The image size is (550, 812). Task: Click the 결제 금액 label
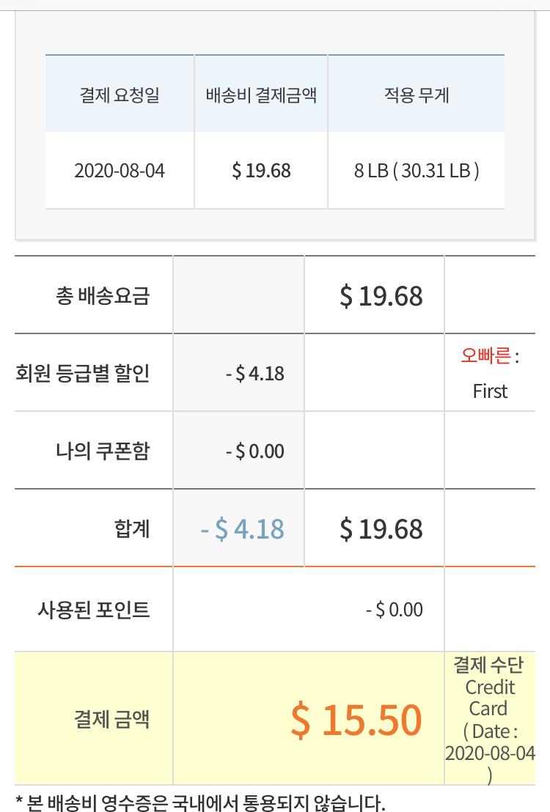tap(112, 719)
